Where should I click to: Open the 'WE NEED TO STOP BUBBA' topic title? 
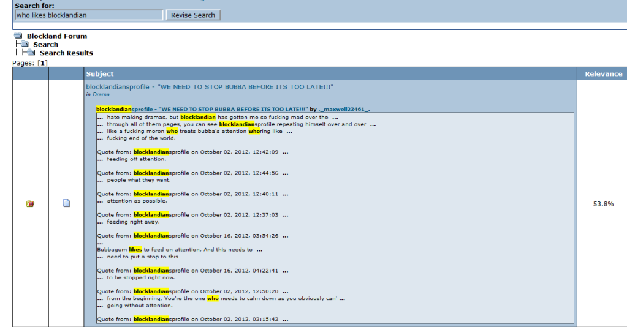coord(210,87)
